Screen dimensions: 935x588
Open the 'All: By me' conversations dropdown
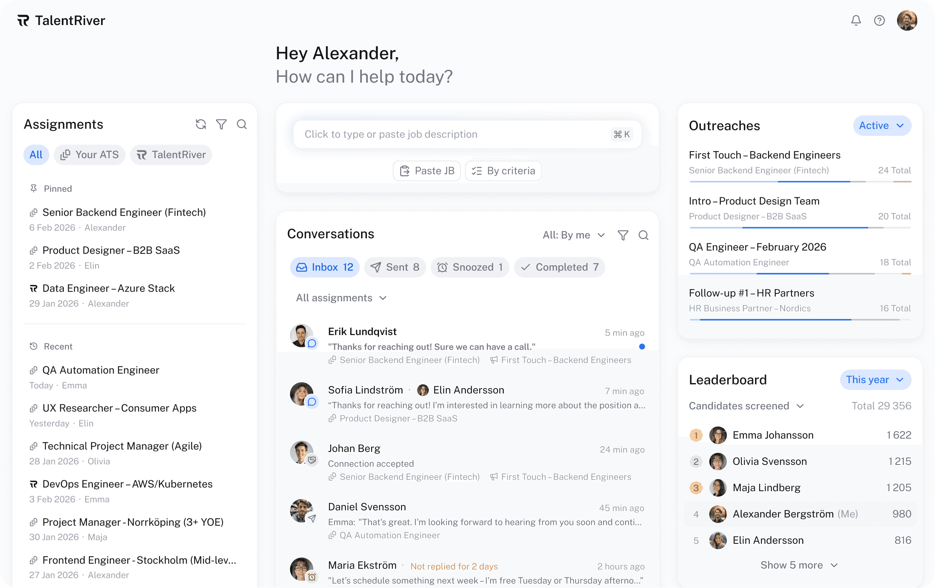[x=573, y=235]
